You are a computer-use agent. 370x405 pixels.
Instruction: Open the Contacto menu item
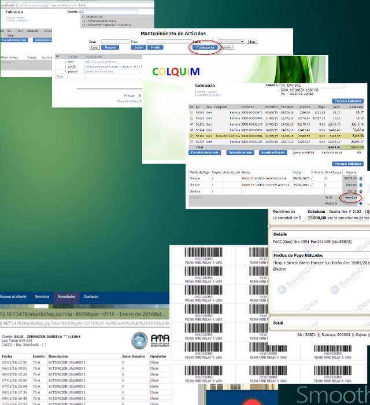pos(91,296)
